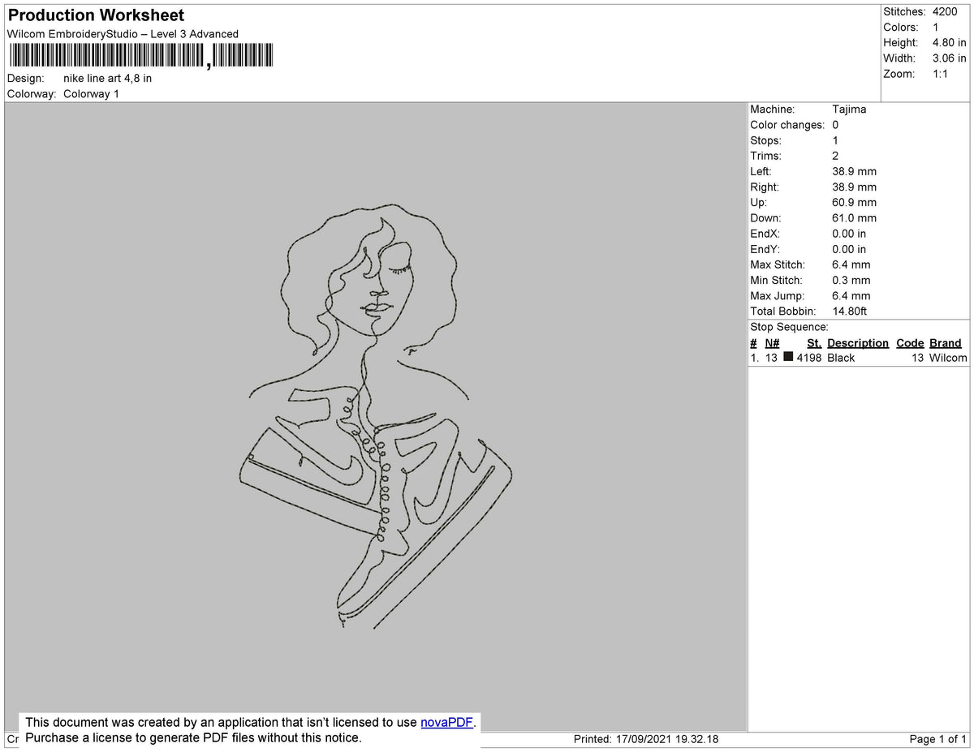
Task: Click the Page 1 of 1 label
Action: [x=937, y=739]
